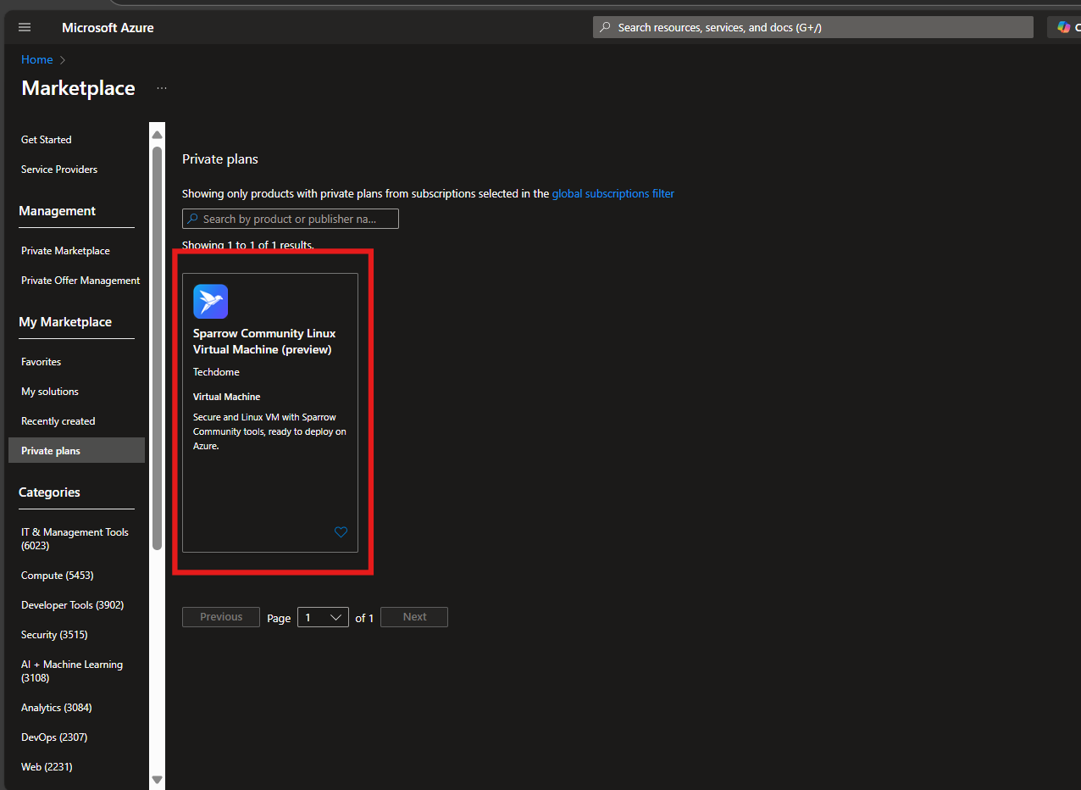Click sidebar scrollbar down arrow
Viewport: 1081px width, 790px height.
coord(157,779)
